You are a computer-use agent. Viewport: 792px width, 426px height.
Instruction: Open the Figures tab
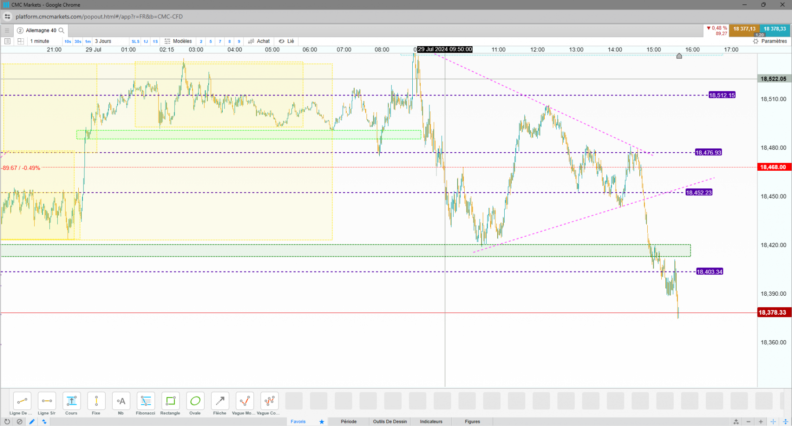473,422
